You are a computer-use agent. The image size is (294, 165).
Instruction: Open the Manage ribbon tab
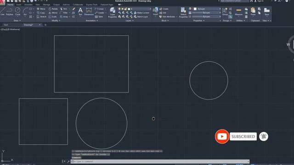coord(46,5)
